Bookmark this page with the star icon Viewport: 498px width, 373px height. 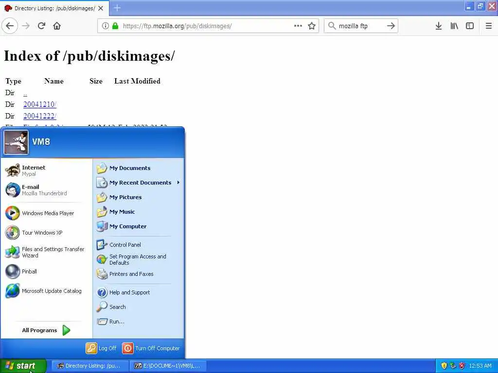click(312, 26)
